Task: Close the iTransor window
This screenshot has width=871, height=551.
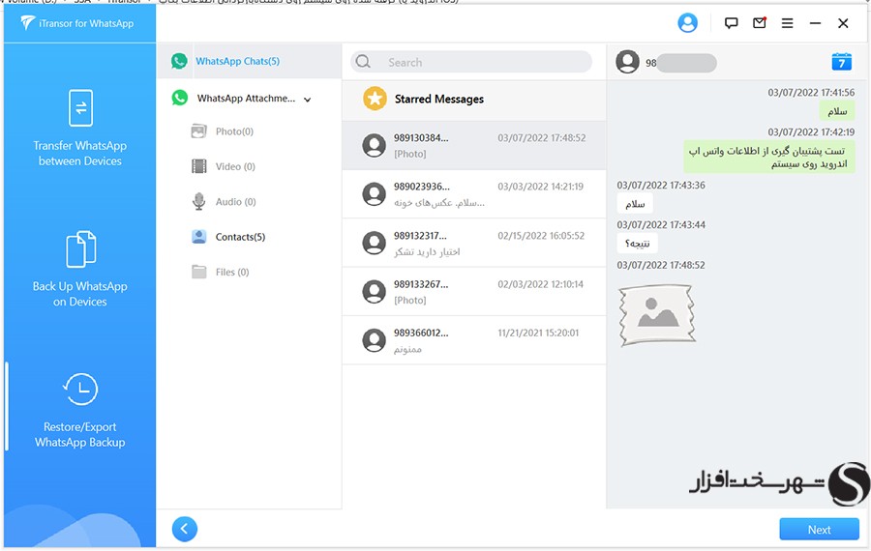Action: click(x=843, y=23)
